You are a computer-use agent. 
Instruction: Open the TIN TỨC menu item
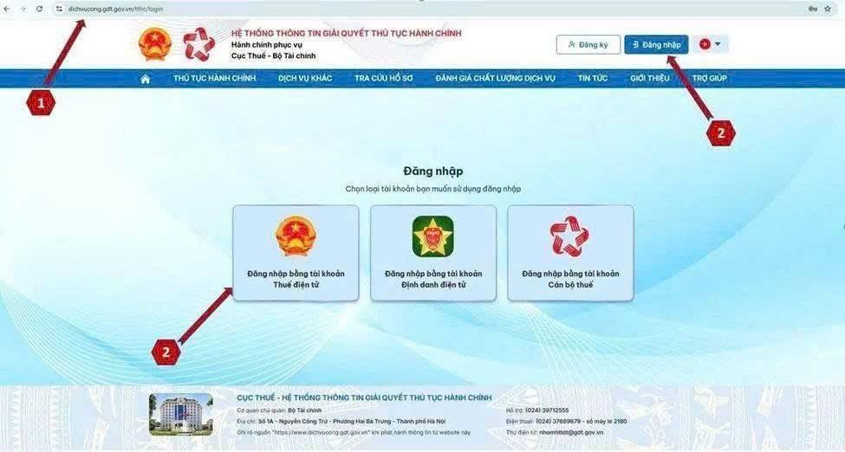click(x=593, y=78)
